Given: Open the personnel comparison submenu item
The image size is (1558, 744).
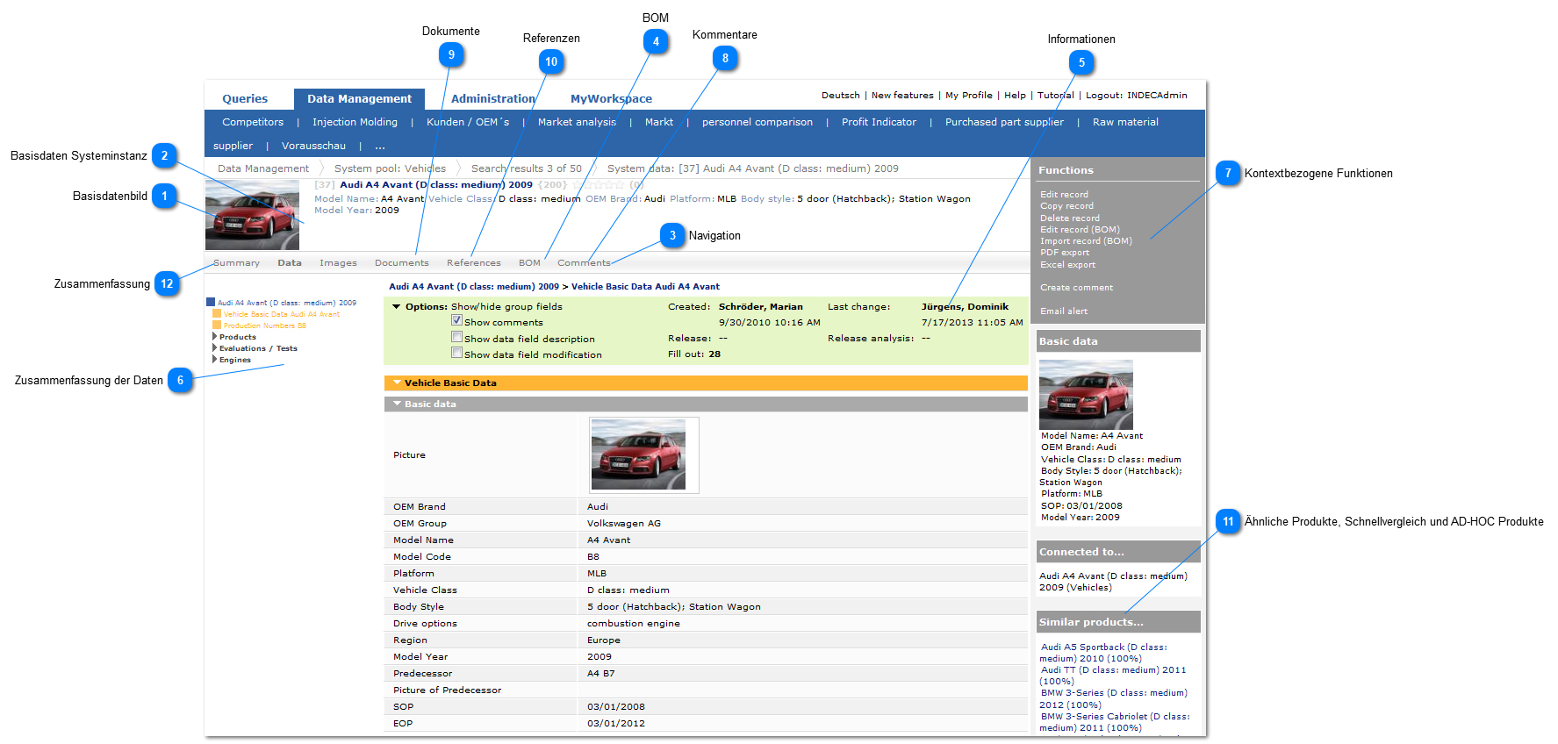Looking at the screenshot, I should [757, 122].
